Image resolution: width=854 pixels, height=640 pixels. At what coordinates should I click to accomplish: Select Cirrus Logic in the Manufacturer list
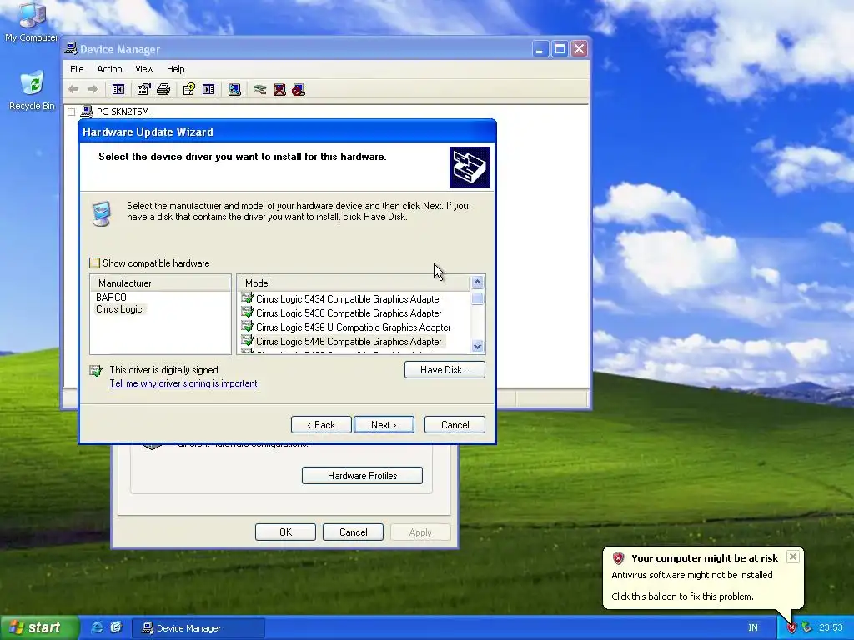(x=118, y=309)
